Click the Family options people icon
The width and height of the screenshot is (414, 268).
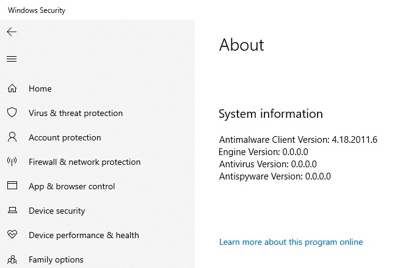point(12,259)
